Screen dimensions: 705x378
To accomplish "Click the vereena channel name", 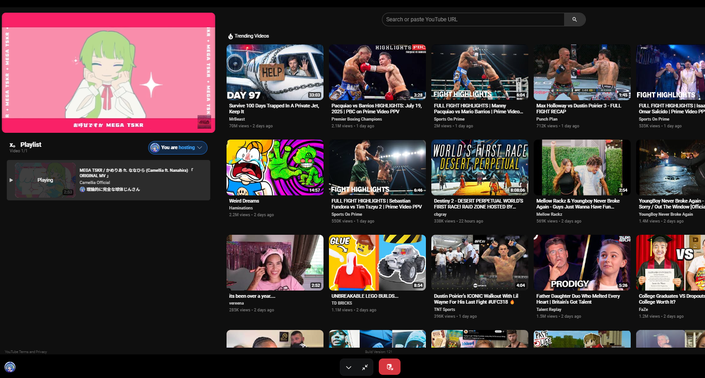I will point(237,303).
